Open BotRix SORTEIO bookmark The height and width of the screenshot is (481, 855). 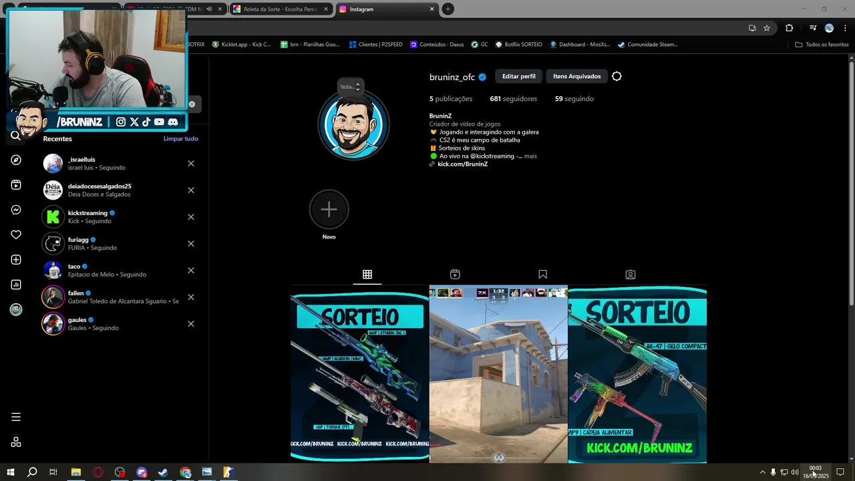[x=518, y=45]
